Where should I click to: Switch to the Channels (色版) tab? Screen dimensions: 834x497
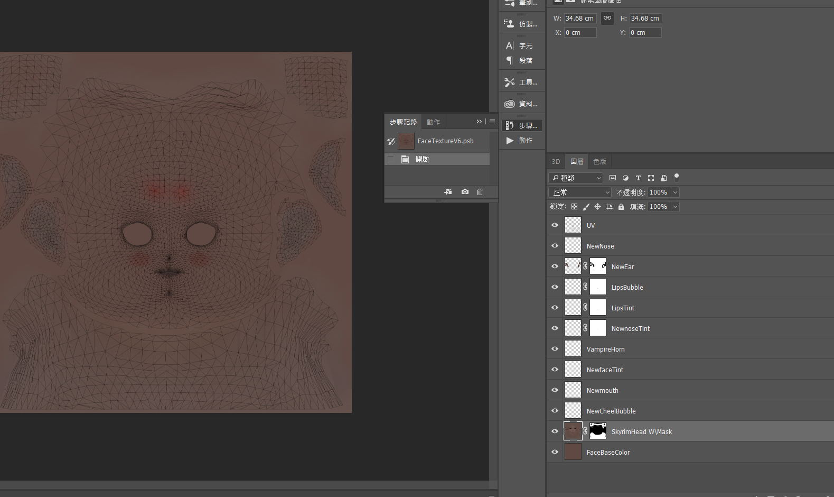pos(600,162)
